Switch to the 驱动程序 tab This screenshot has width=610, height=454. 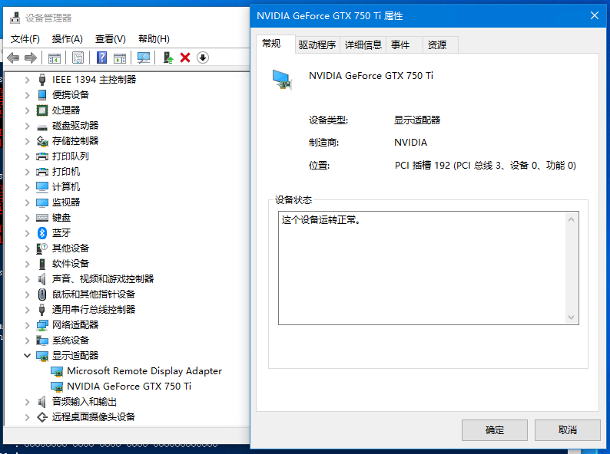click(x=317, y=45)
